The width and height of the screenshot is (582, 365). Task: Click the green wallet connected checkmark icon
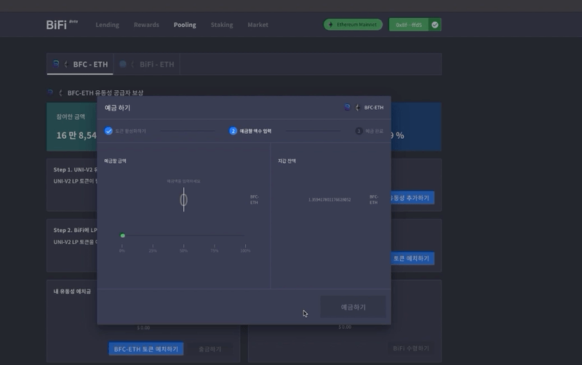point(435,25)
